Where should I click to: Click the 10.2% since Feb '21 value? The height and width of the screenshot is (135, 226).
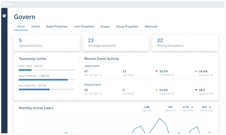tap(164, 71)
